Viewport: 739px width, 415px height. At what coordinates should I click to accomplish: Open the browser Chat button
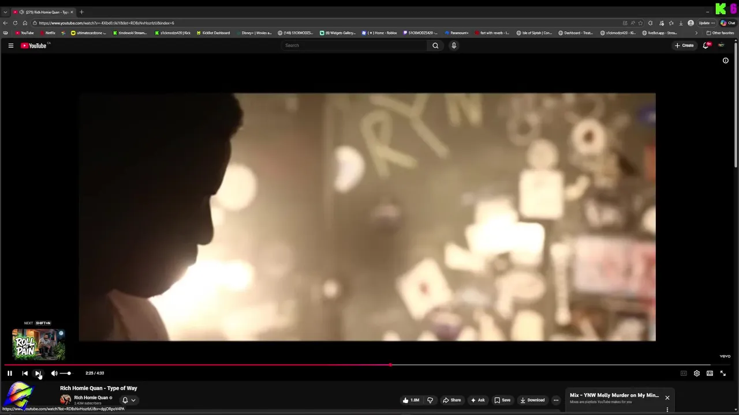click(727, 23)
